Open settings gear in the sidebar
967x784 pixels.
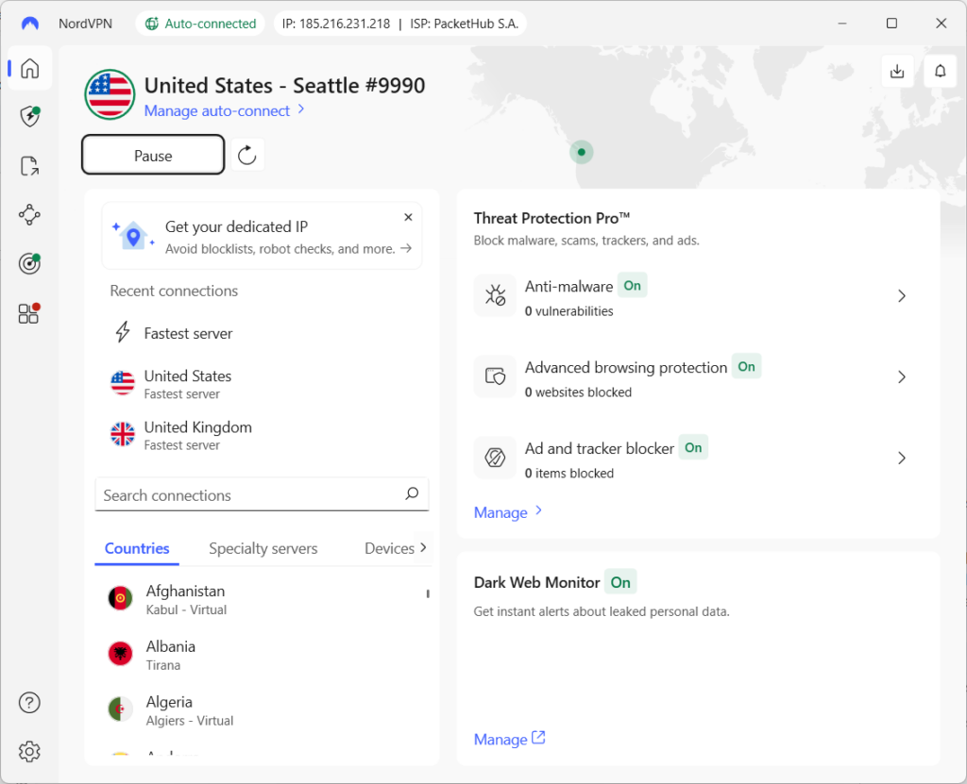[29, 751]
